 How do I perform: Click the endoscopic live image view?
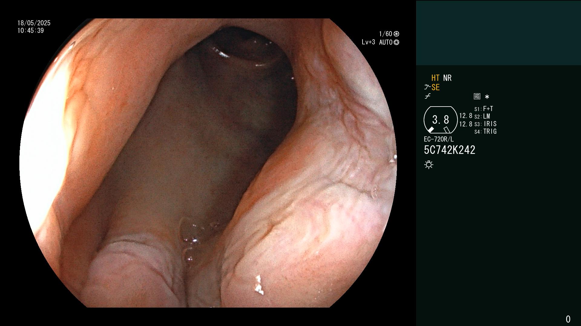208,163
